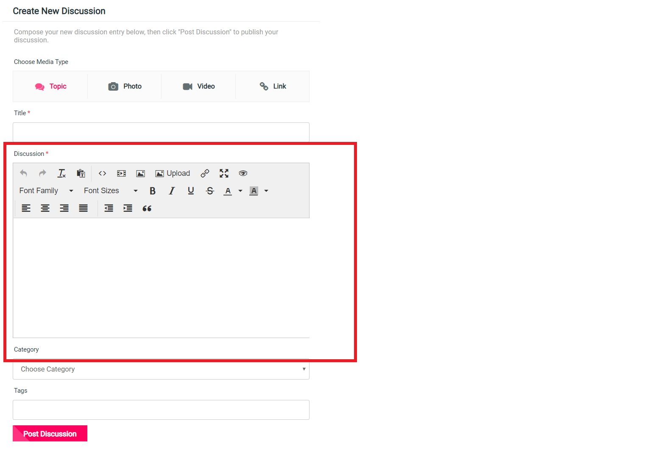Toggle Paste as text icon
672x452 pixels.
pos(81,173)
